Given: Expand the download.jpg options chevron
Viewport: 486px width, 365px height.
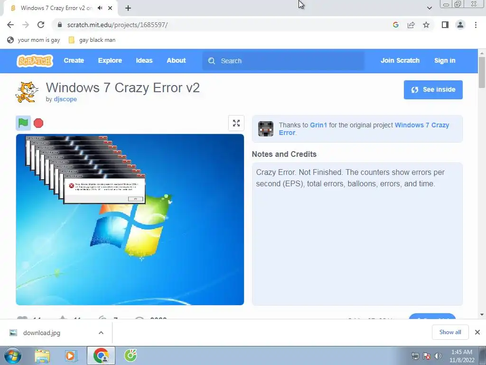Looking at the screenshot, I should (x=101, y=333).
